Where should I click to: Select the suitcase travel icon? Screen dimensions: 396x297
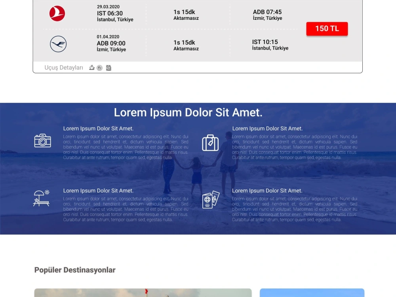(210, 143)
